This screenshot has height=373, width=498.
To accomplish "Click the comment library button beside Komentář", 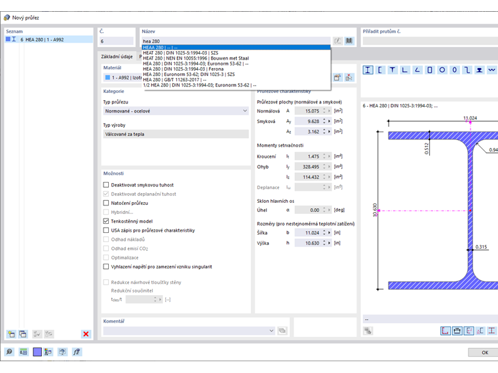I will pyautogui.click(x=282, y=331).
